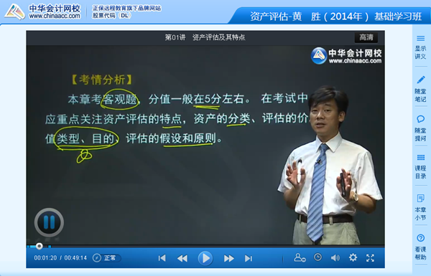Click the center play button
Viewport: 431px width, 276px height.
(205, 258)
